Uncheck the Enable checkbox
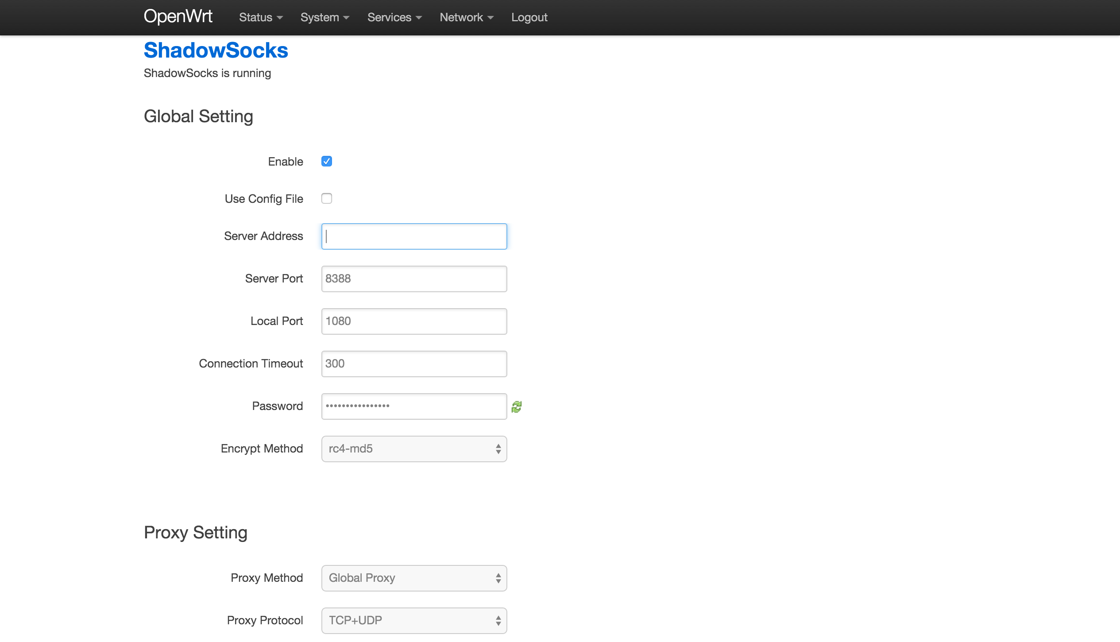The height and width of the screenshot is (642, 1120). click(327, 161)
